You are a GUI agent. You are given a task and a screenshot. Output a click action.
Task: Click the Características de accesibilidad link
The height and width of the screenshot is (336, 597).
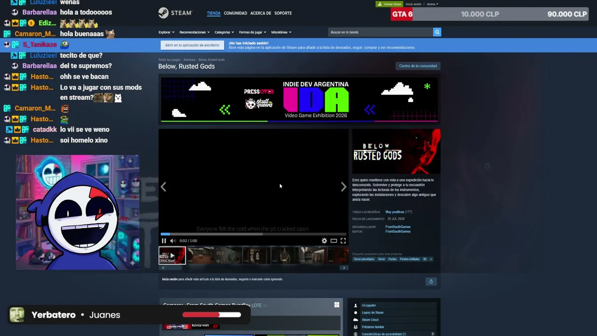[x=384, y=334]
